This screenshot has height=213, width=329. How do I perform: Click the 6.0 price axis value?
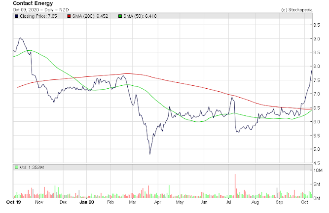pyautogui.click(x=317, y=122)
